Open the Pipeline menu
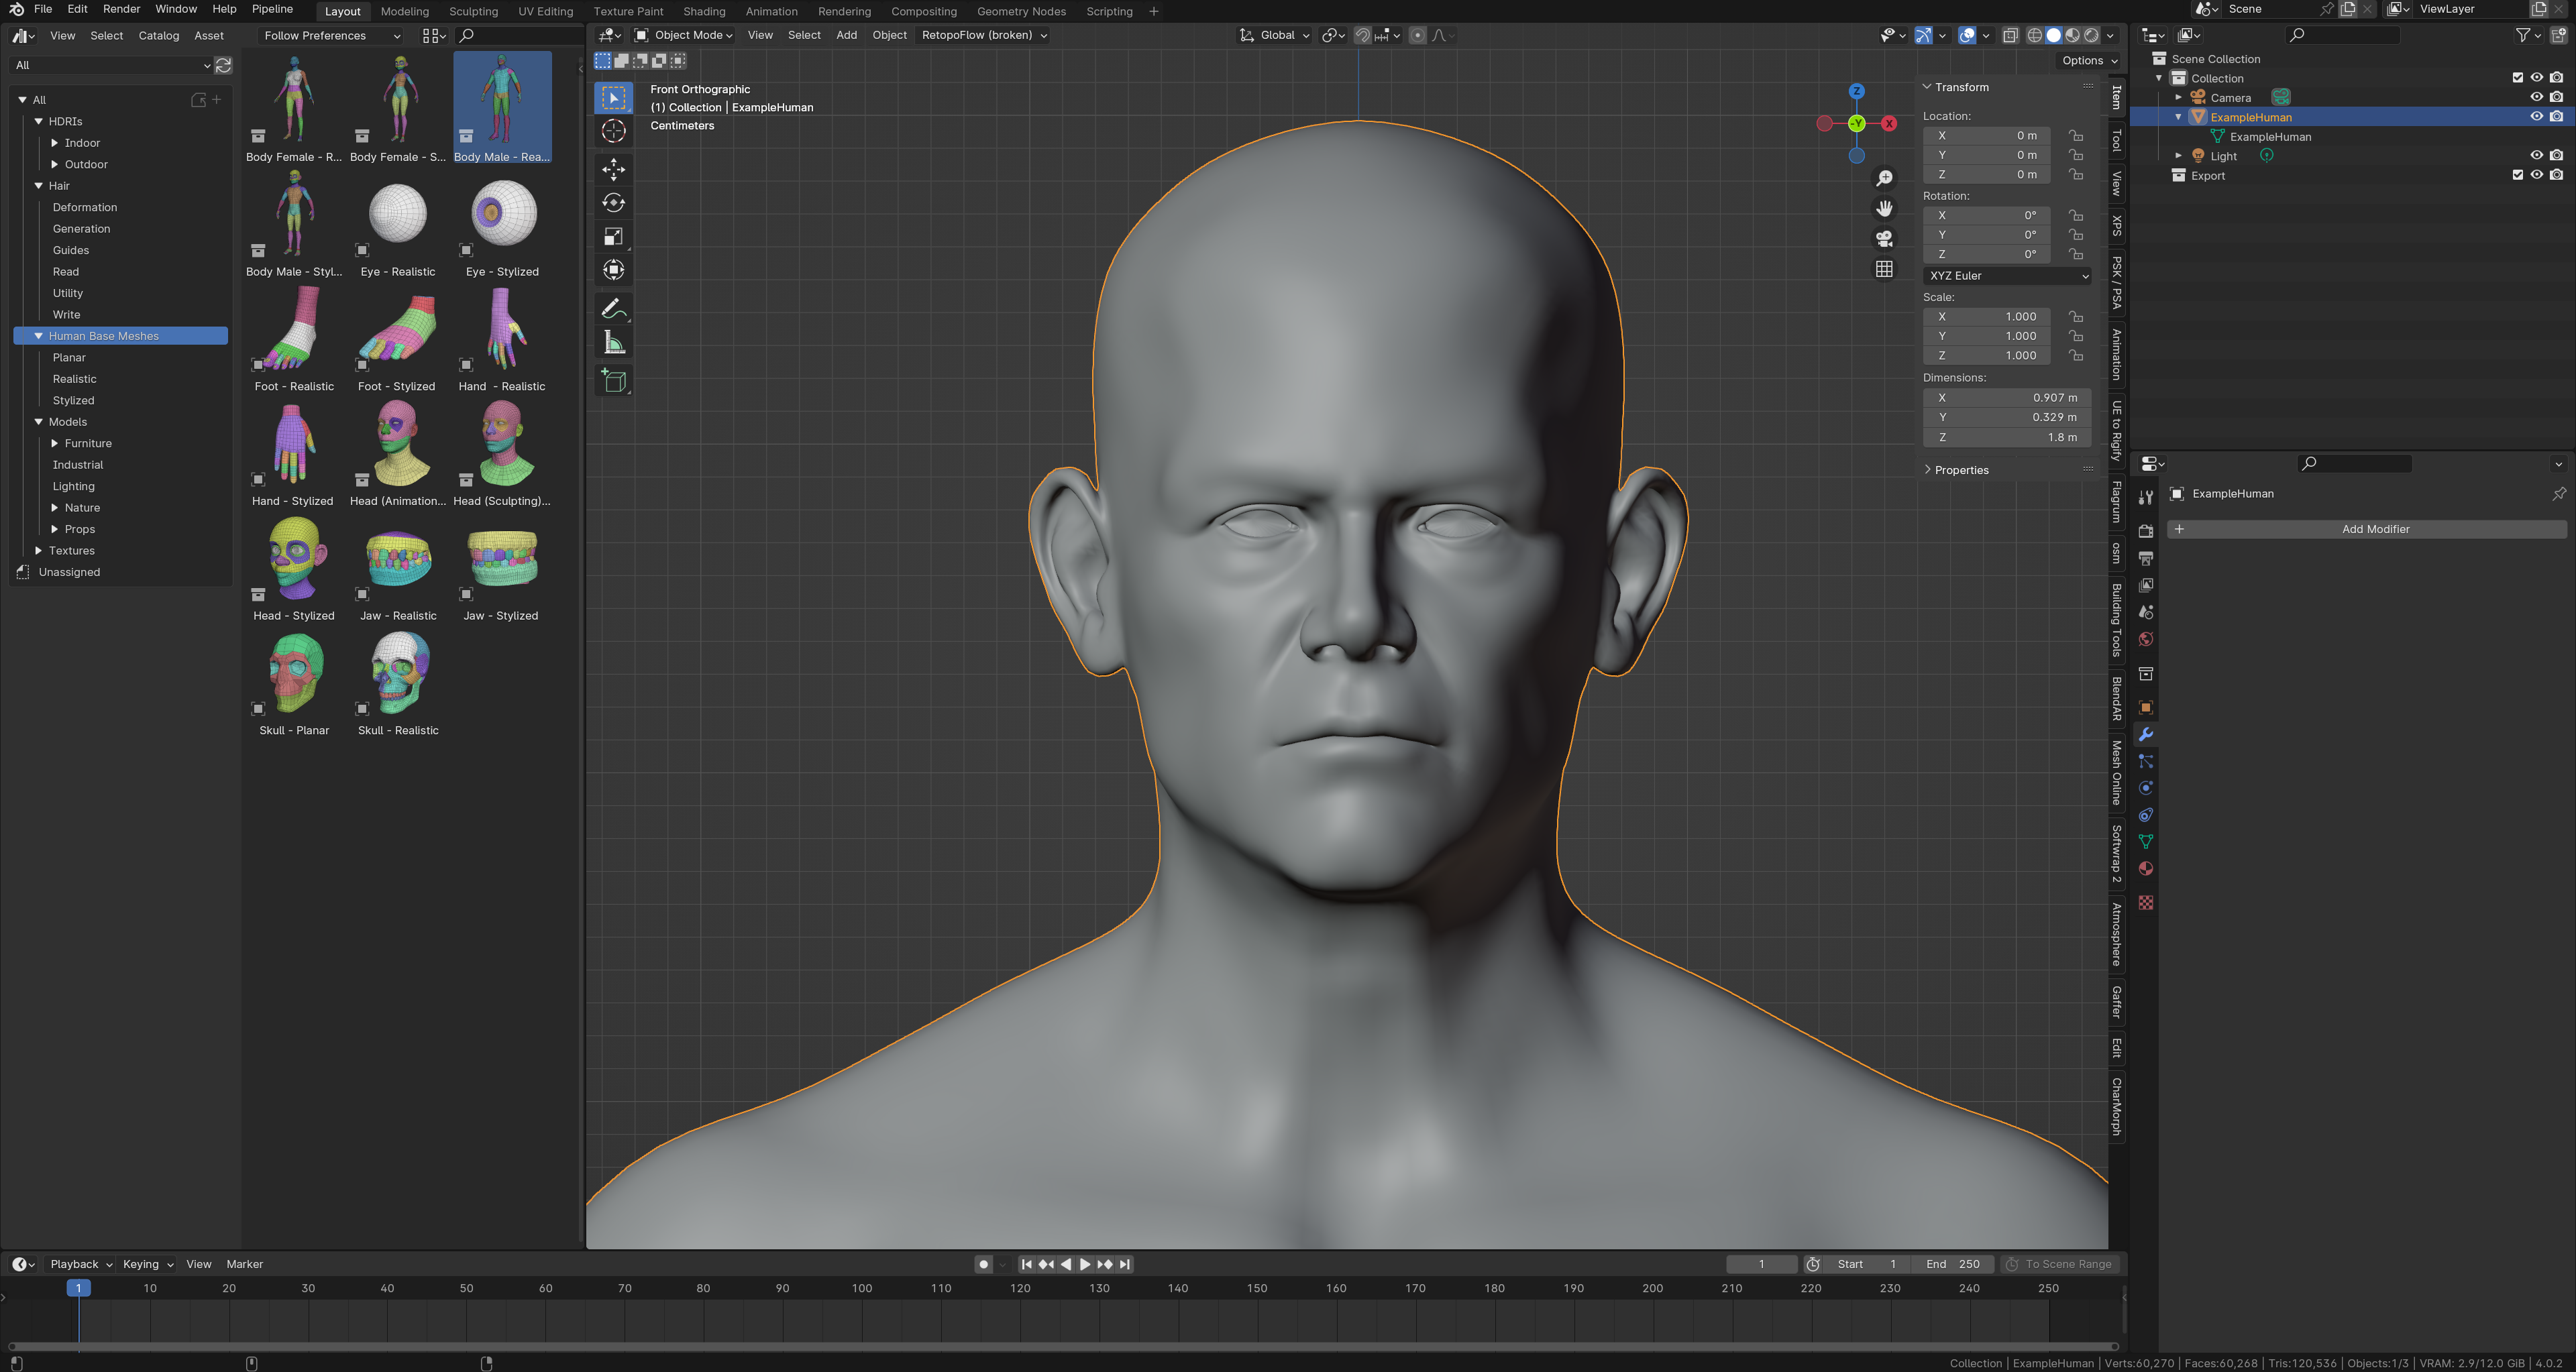 point(272,9)
